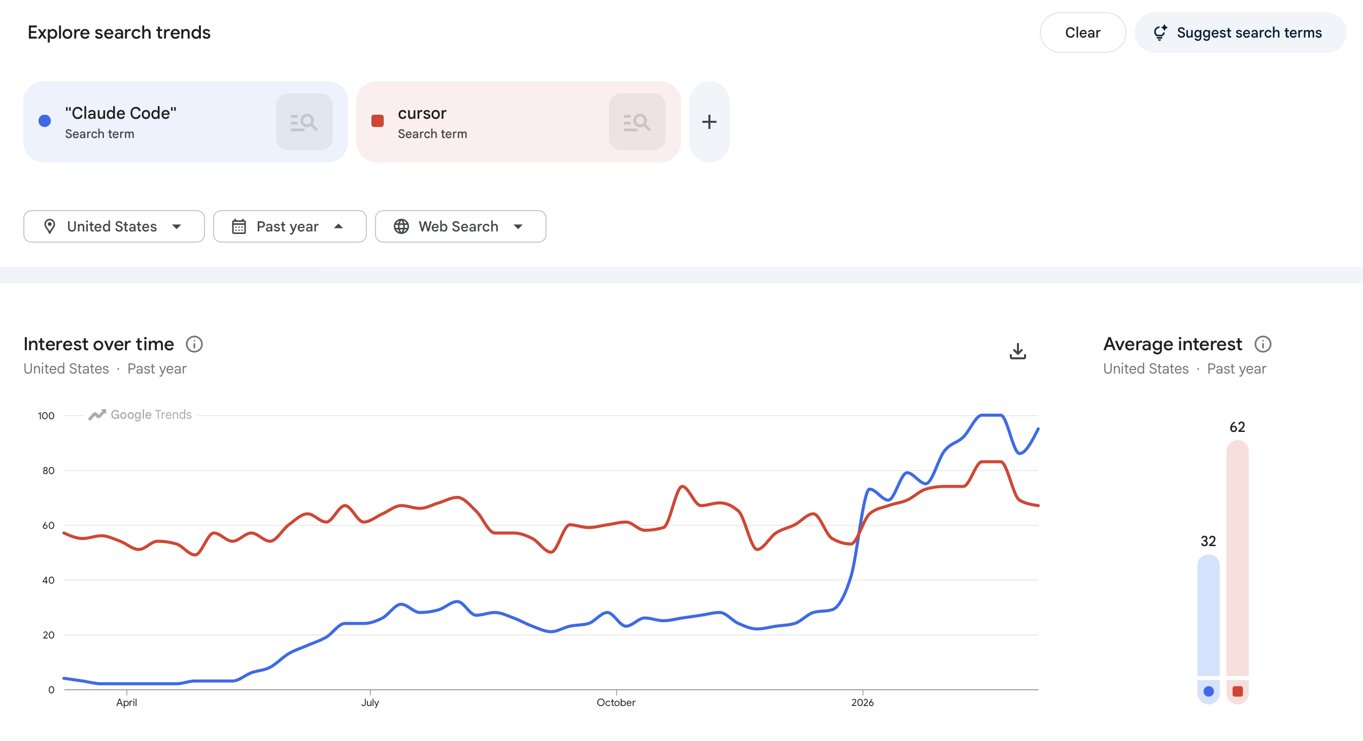1363x741 pixels.
Task: Open the United States region dropdown
Action: [114, 226]
